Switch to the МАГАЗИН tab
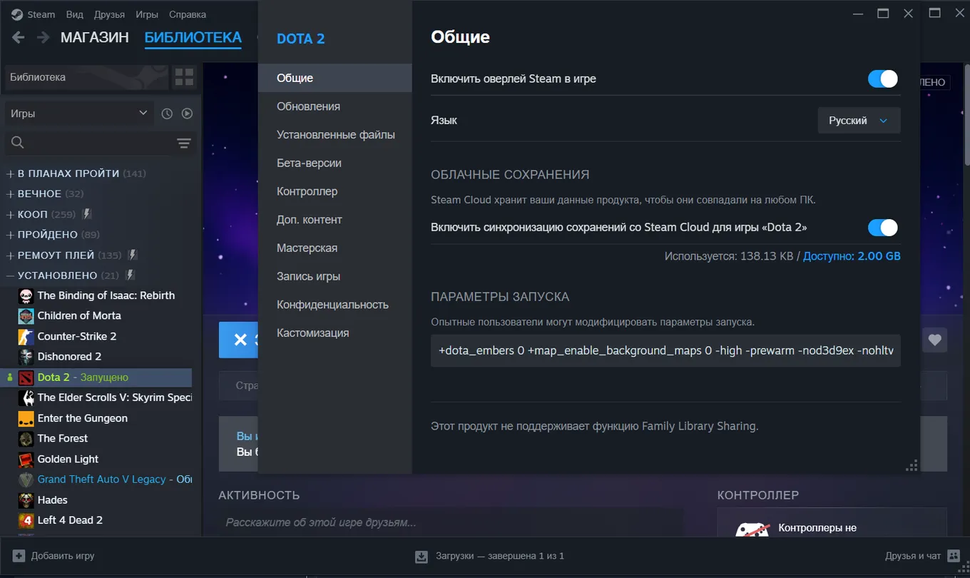 95,38
